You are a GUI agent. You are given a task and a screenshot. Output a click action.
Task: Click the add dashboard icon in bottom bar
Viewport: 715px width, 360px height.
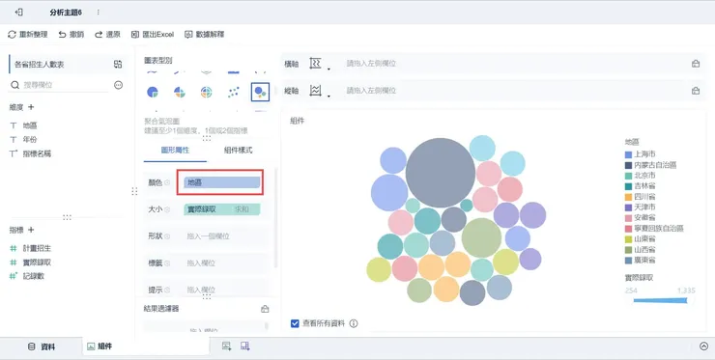point(244,346)
